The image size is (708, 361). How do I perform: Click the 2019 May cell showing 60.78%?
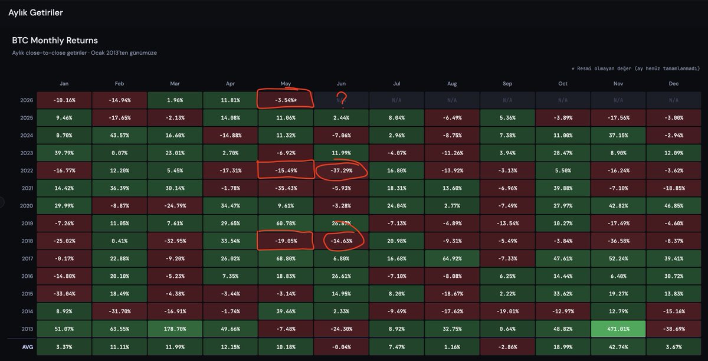tap(286, 224)
